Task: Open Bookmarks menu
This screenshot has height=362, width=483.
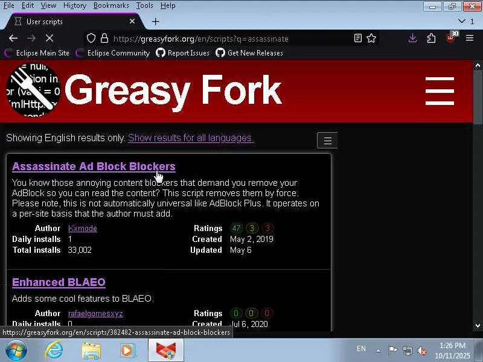Action: tap(111, 5)
